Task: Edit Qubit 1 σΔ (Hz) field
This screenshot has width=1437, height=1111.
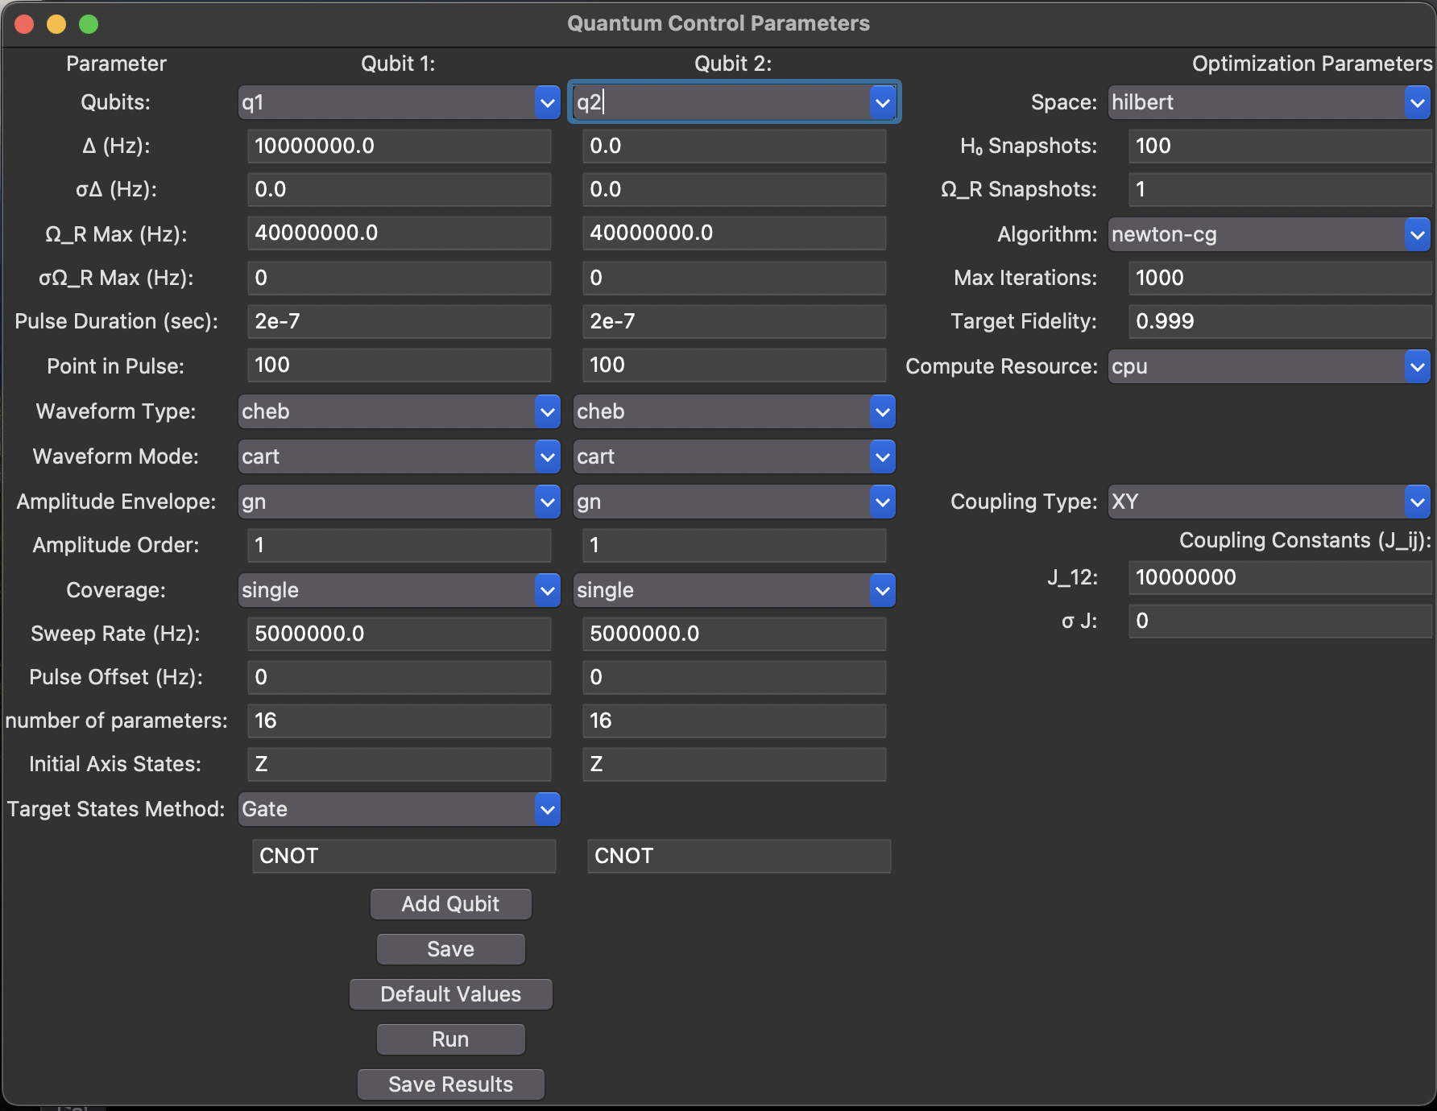Action: tap(400, 189)
